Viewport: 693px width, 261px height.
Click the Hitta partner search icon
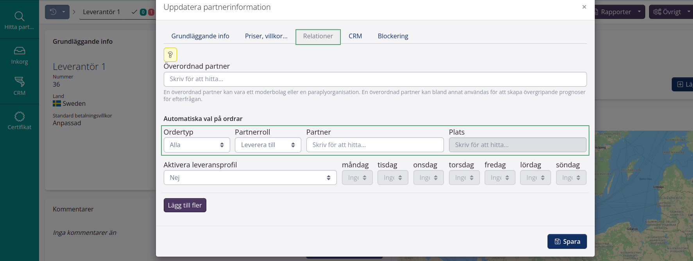pos(19,16)
